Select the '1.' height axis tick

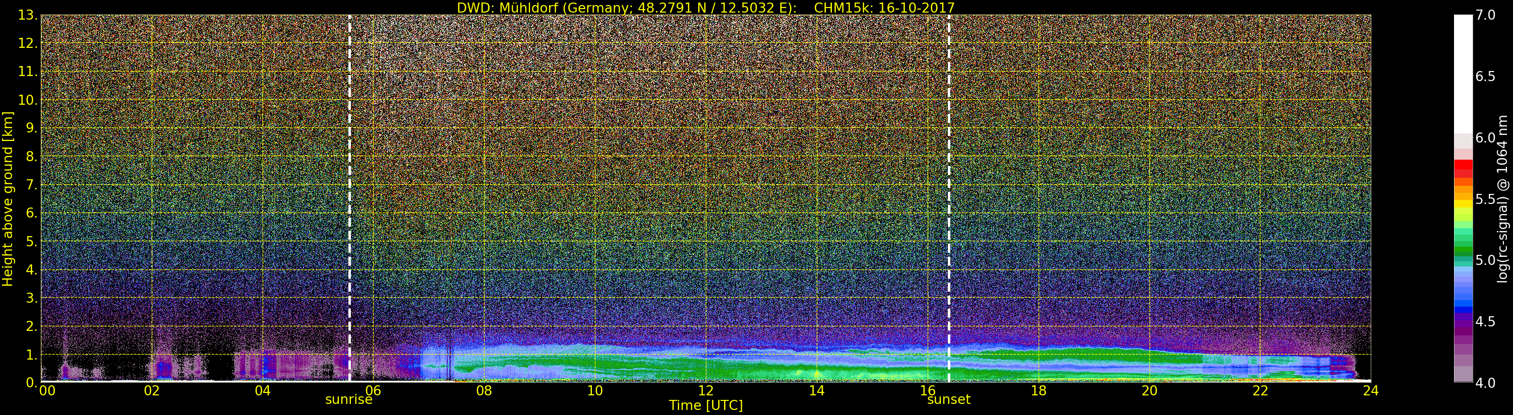click(31, 355)
